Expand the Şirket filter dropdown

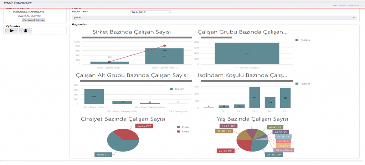pyautogui.click(x=354, y=17)
